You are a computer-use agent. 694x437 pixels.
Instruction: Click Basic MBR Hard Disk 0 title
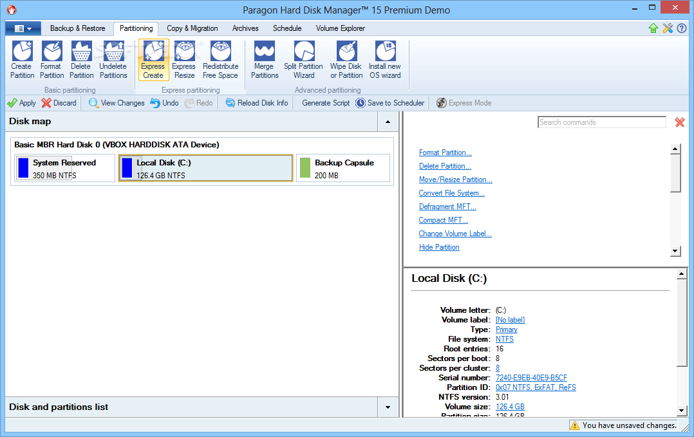117,145
